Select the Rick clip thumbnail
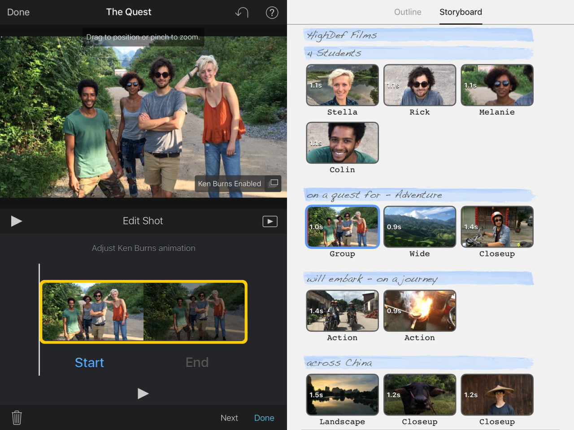The image size is (574, 430). click(419, 85)
